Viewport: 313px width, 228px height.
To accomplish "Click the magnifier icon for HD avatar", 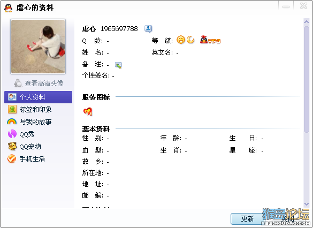I will click(x=18, y=83).
